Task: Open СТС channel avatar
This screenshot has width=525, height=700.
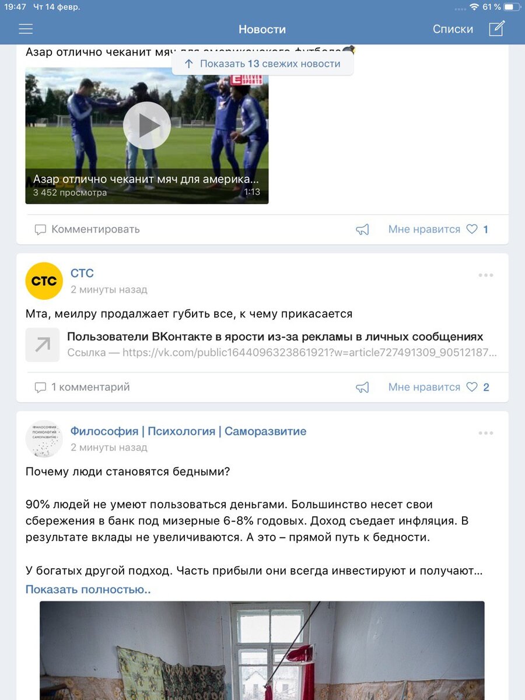Action: pyautogui.click(x=44, y=281)
